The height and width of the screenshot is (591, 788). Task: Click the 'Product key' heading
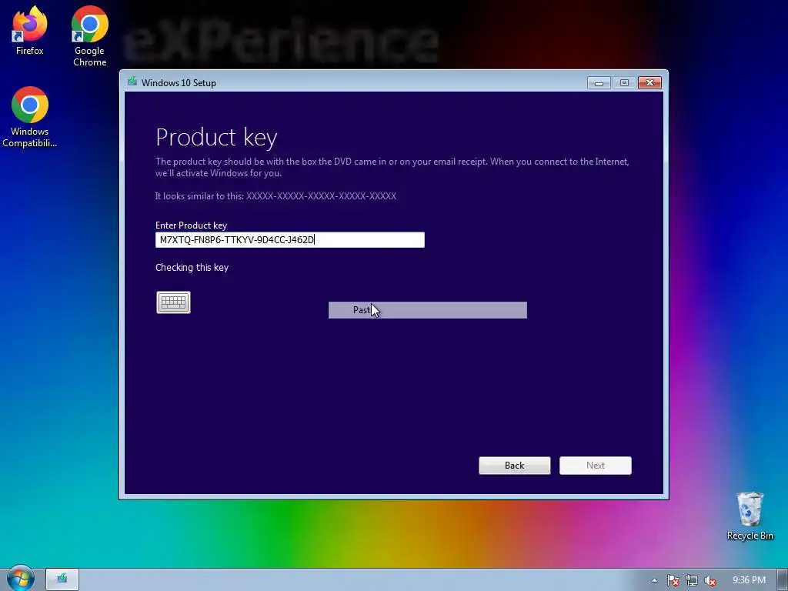pos(216,138)
